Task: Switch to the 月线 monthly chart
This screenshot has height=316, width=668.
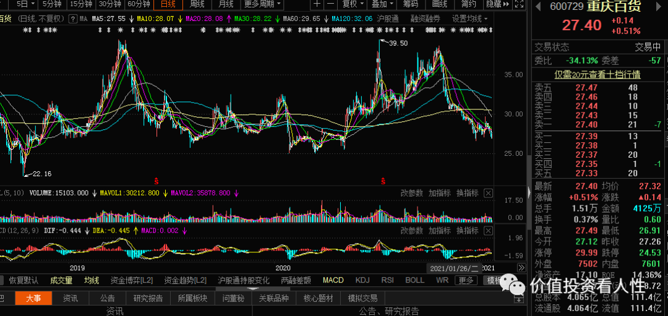Action: tap(226, 4)
